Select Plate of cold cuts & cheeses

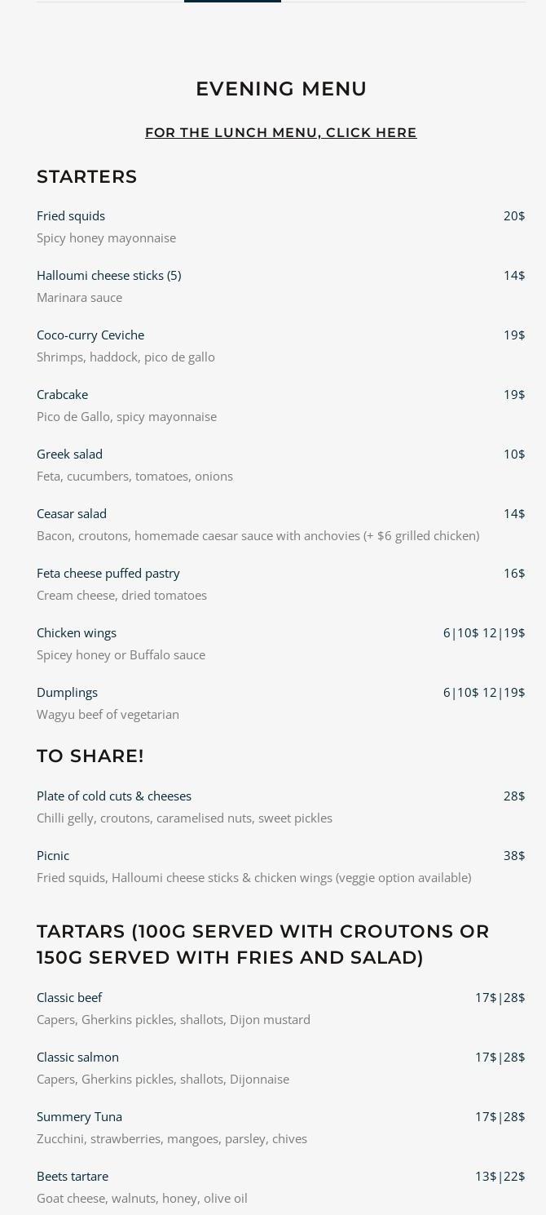[114, 796]
